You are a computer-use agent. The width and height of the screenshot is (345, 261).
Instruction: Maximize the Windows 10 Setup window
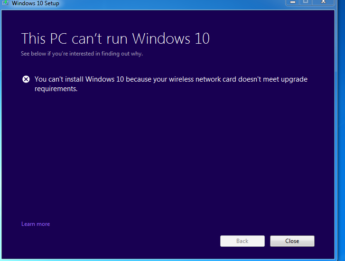click(306, 2)
